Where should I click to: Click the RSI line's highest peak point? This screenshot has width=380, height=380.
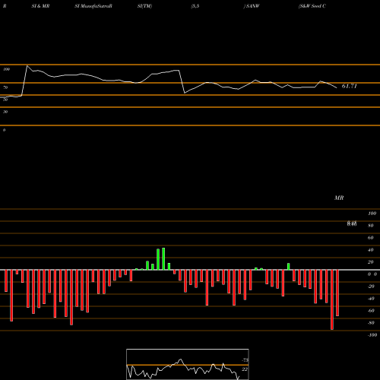[x=27, y=66]
